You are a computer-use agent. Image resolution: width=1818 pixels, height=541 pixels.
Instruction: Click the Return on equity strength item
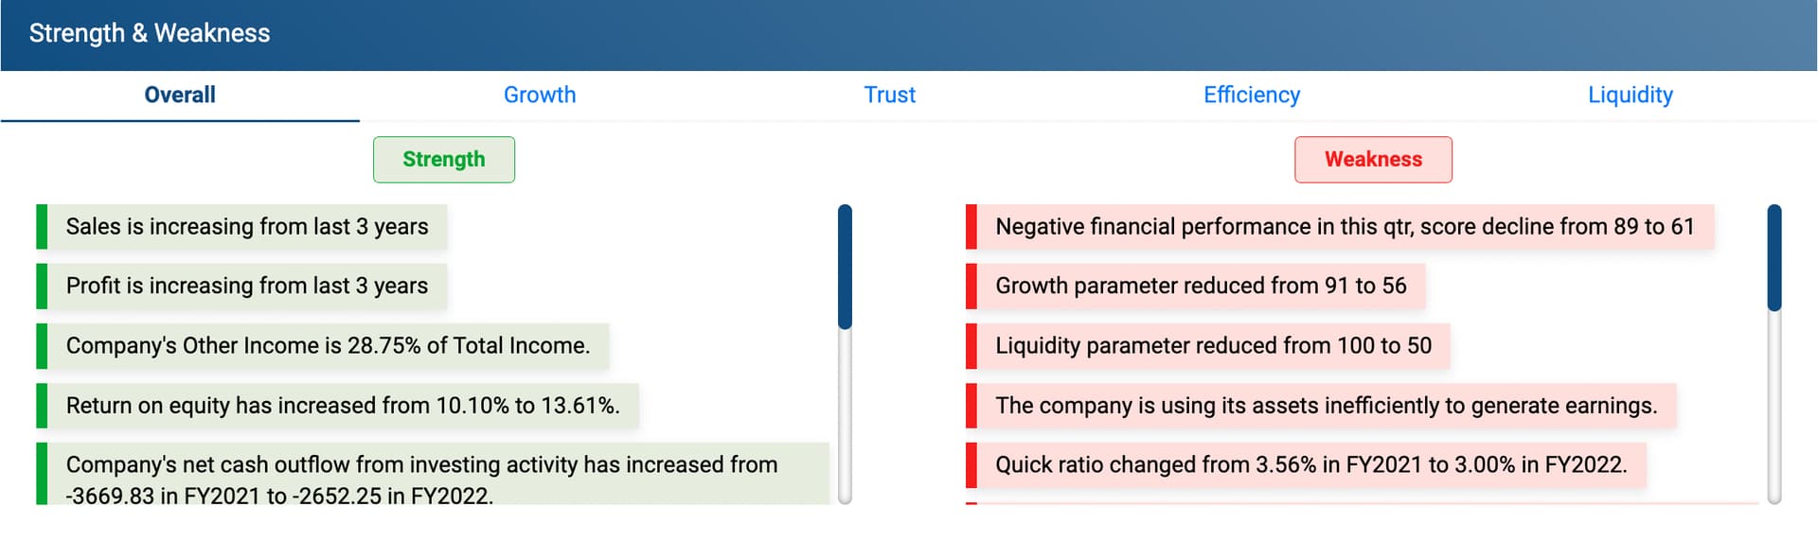pyautogui.click(x=338, y=405)
